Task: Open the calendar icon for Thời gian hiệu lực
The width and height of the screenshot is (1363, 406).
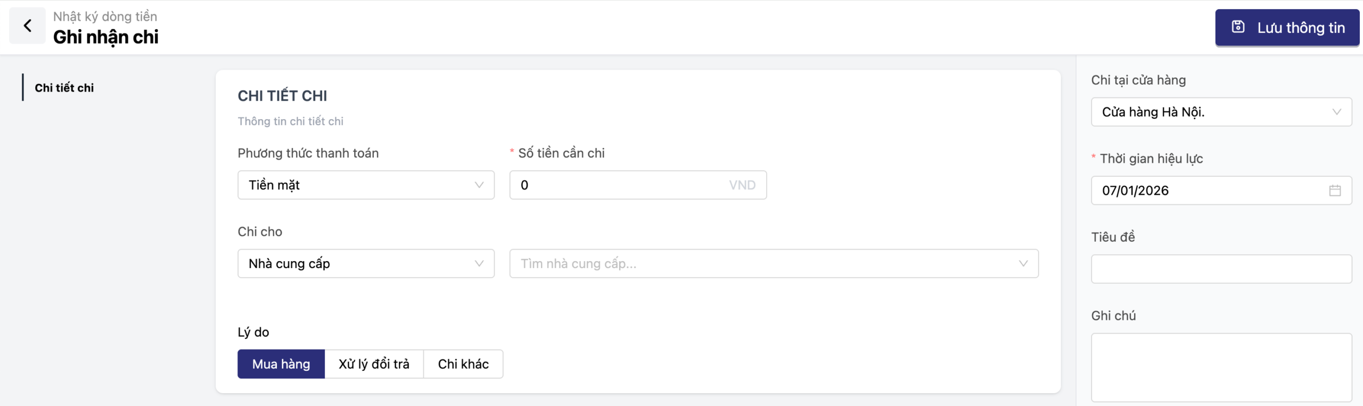Action: (1334, 190)
